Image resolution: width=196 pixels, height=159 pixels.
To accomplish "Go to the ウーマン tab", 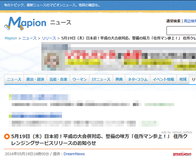I will tap(80, 79).
